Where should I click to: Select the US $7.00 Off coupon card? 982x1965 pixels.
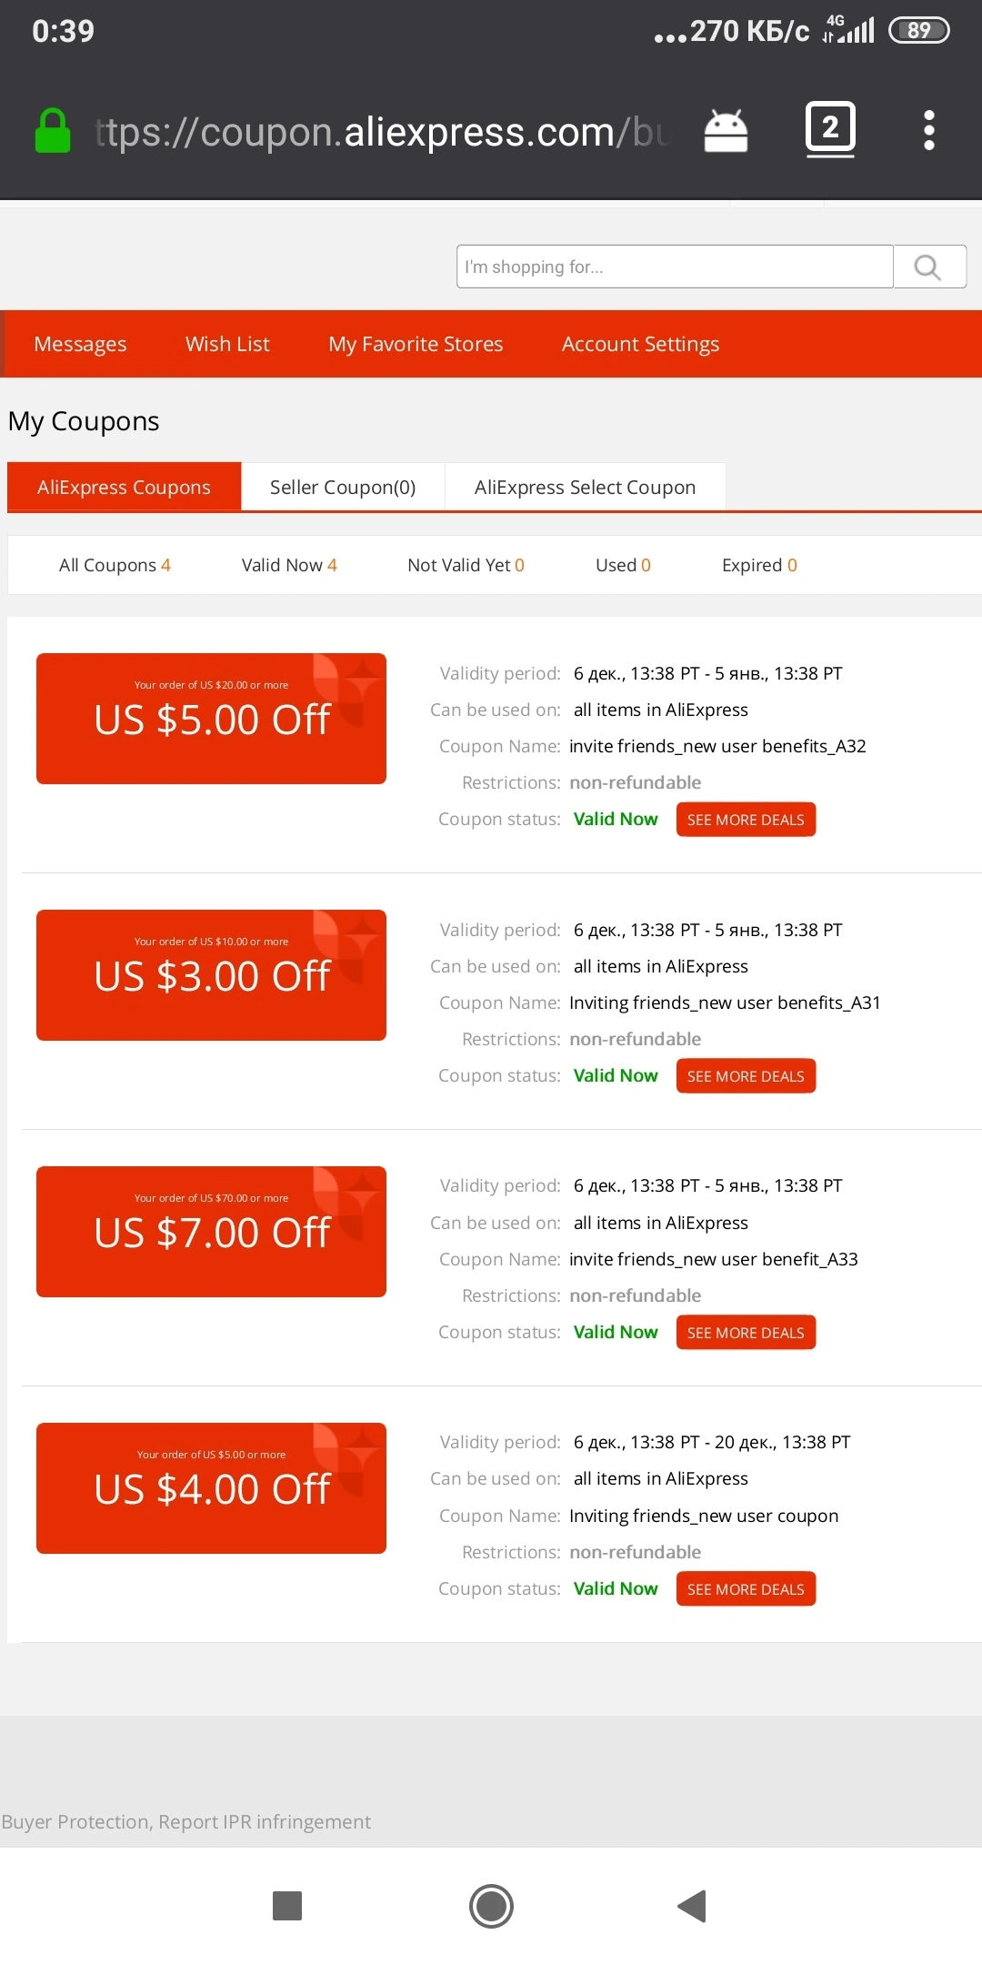pos(211,1232)
